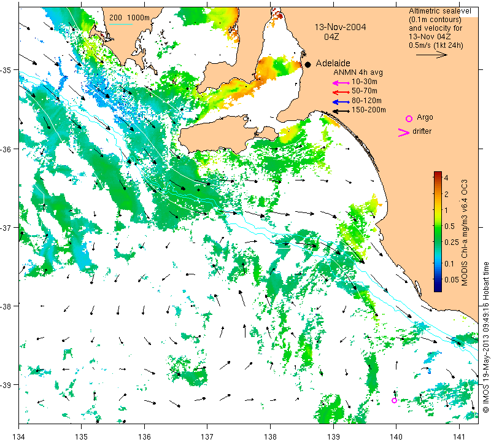Viewport: 491px width, 442px height.
Task: Click the latitude axis label '-37'
Action: click(6, 228)
